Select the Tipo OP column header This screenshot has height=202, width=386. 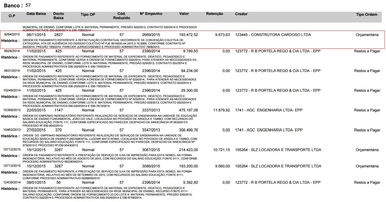88,15
